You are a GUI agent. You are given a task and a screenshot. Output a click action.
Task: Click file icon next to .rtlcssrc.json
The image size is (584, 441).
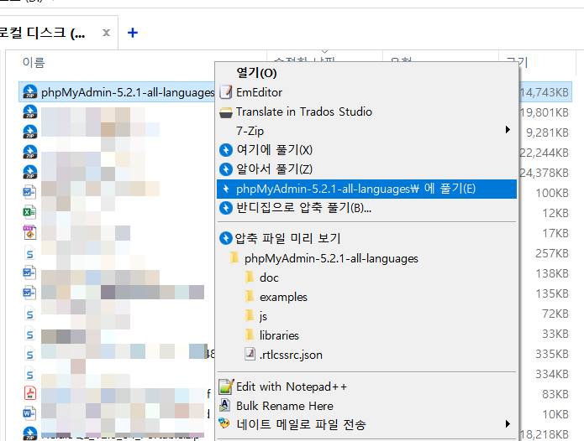click(x=250, y=354)
